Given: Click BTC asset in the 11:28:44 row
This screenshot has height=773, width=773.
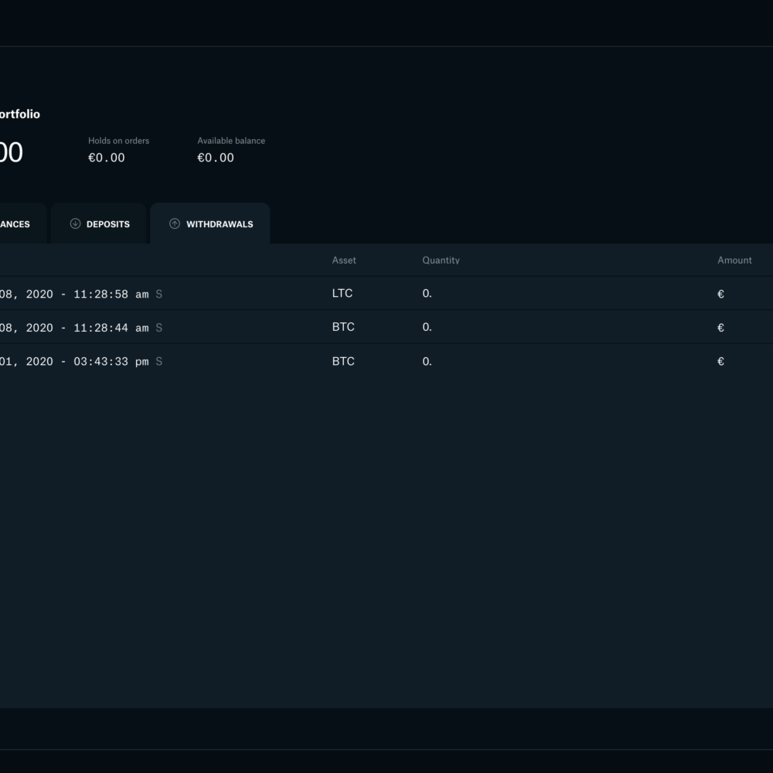Looking at the screenshot, I should pyautogui.click(x=343, y=327).
